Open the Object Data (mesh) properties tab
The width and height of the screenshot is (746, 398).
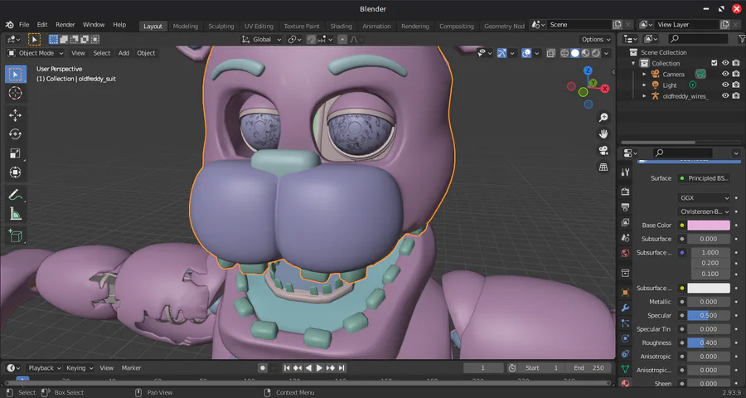tap(625, 368)
